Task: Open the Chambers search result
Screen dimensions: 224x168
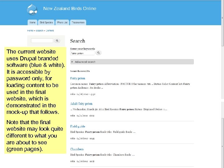Action: [x=77, y=149]
